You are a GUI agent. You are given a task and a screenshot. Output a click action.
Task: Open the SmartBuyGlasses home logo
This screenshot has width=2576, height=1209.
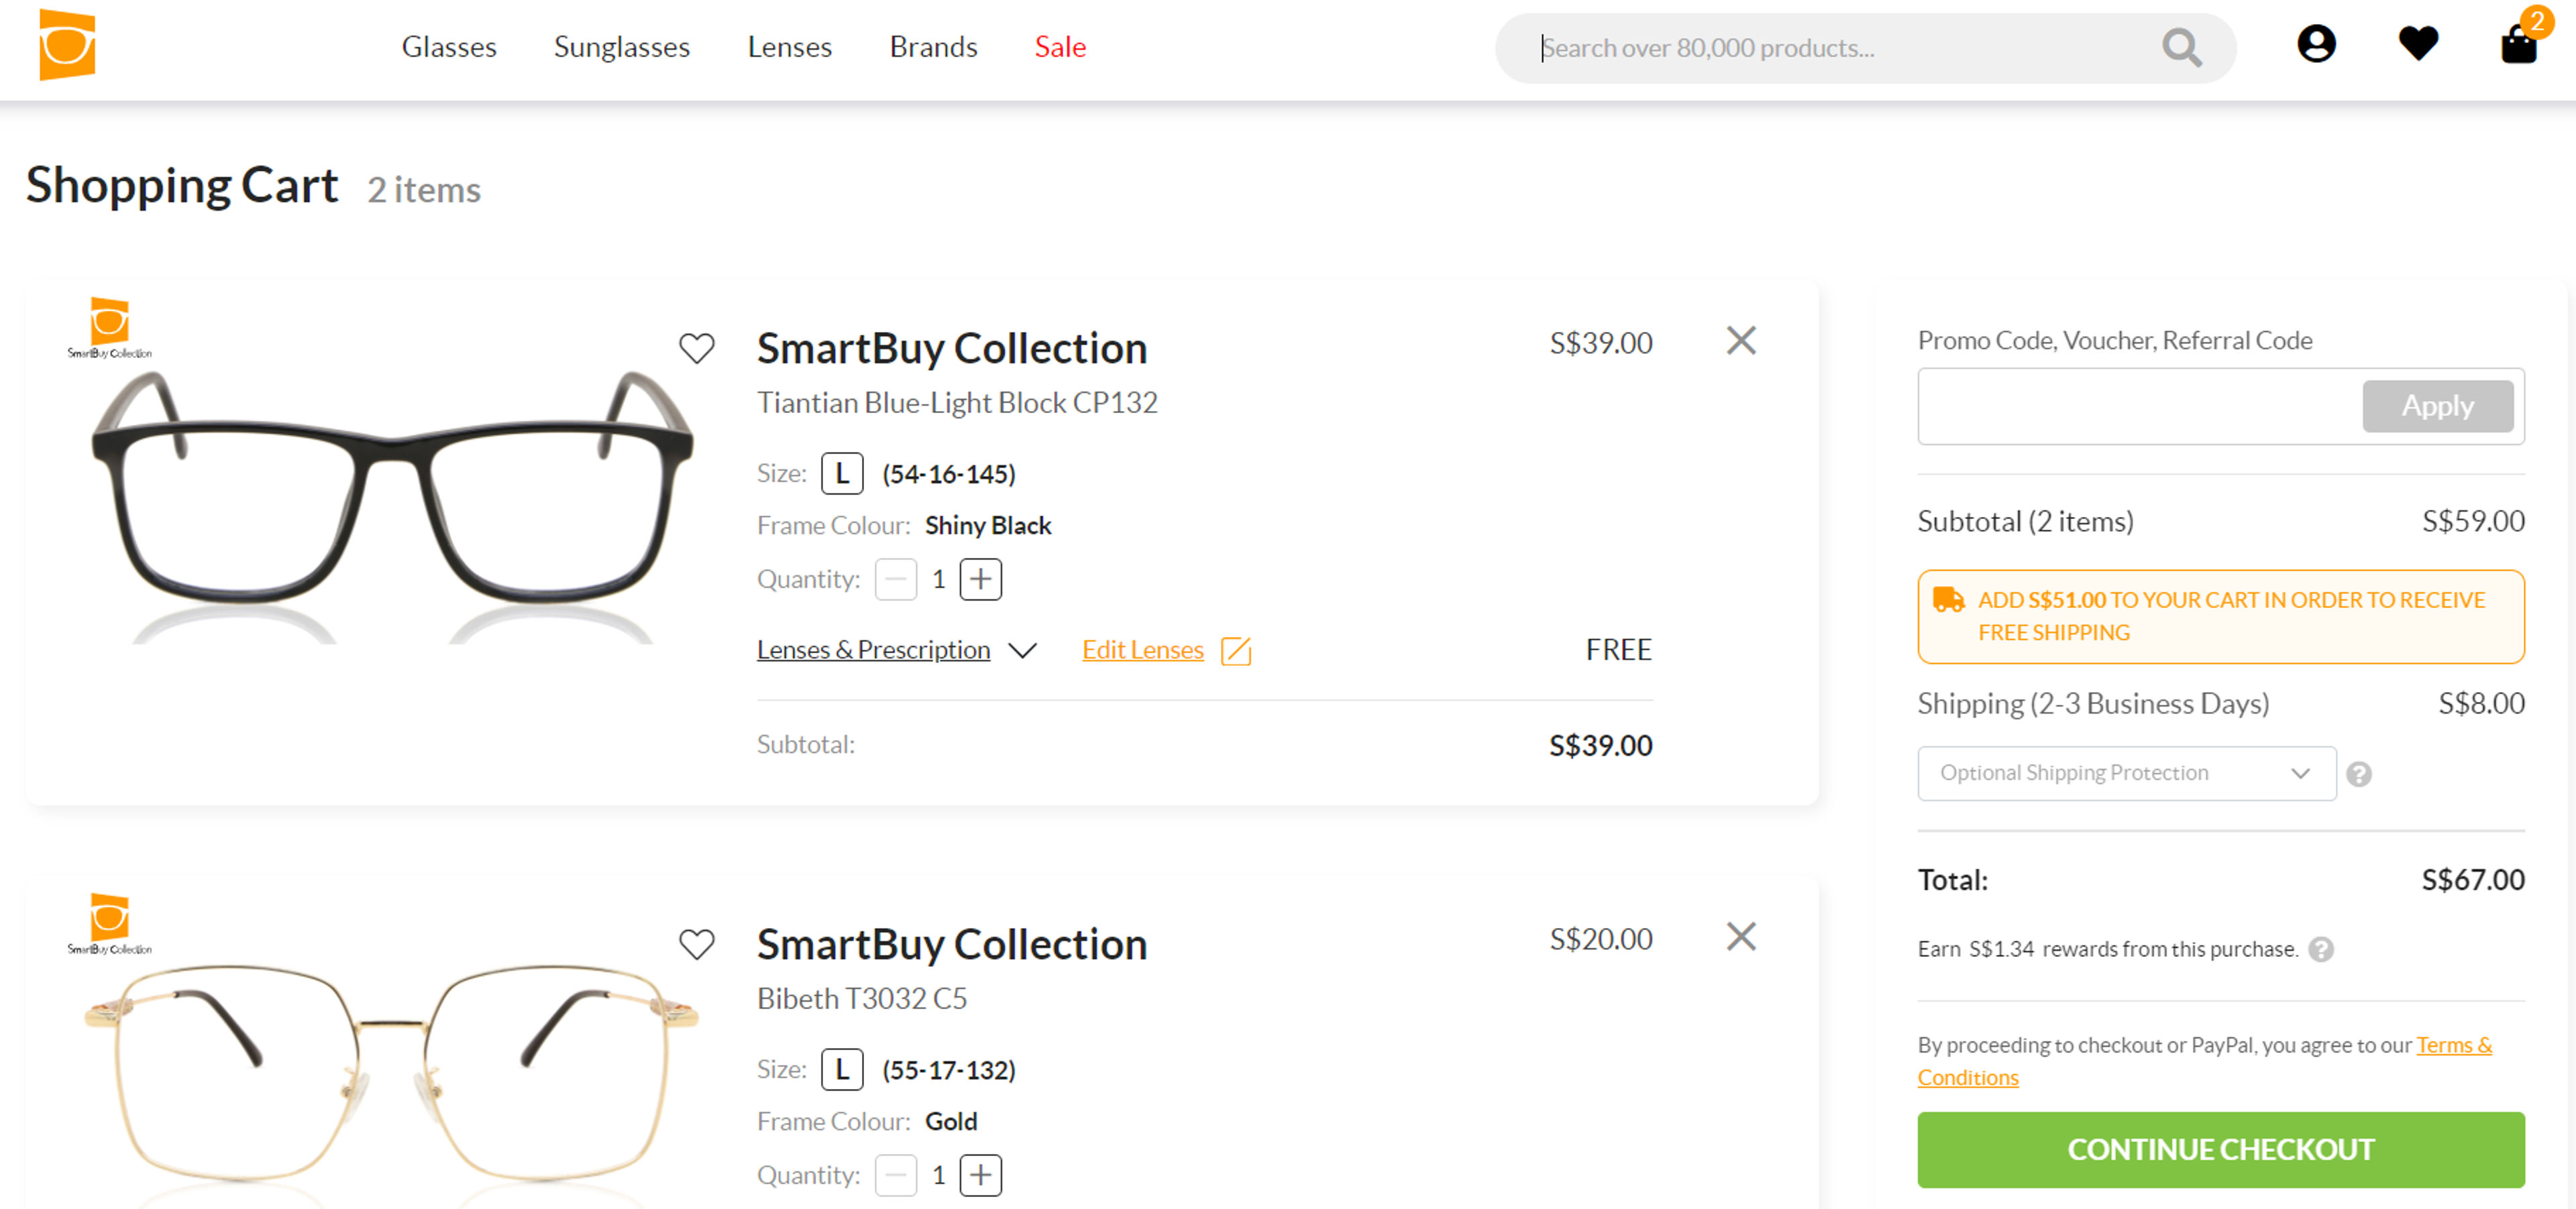(67, 45)
